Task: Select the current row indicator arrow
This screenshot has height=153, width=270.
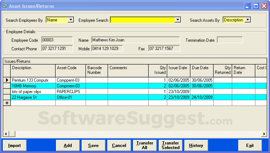Action: click(x=7, y=80)
